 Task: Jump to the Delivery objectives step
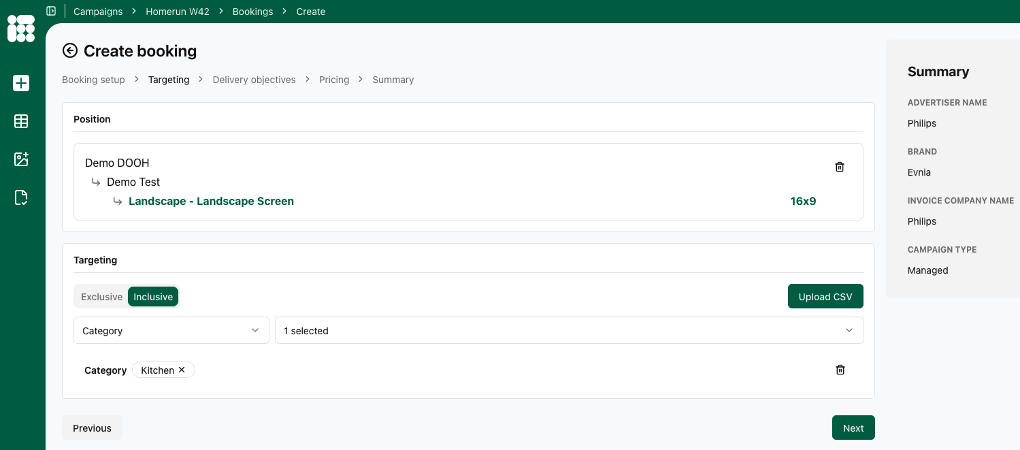254,80
